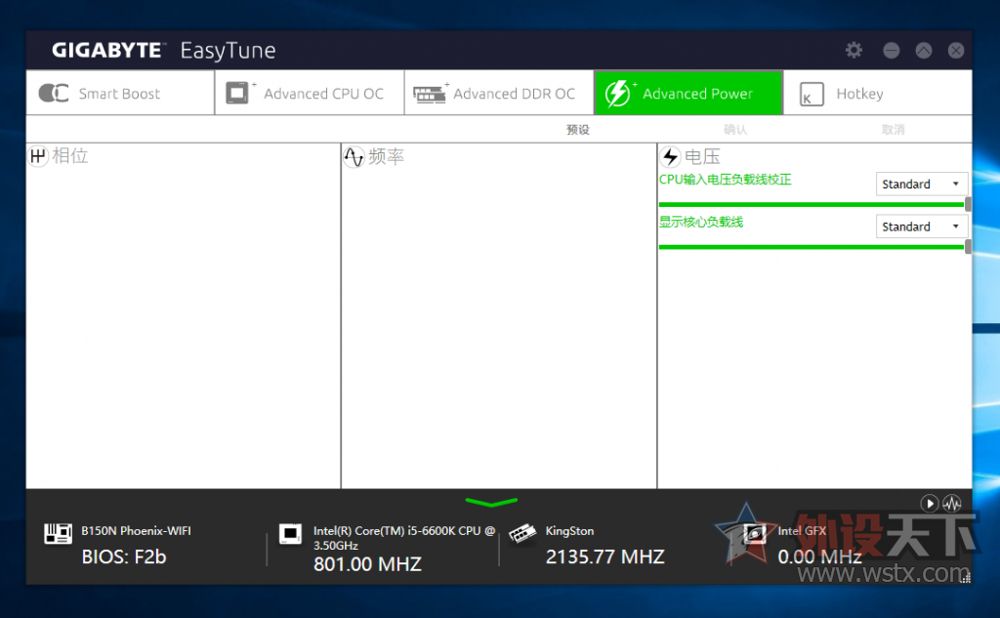Minimize EasyTune with the minus icon

pyautogui.click(x=891, y=51)
